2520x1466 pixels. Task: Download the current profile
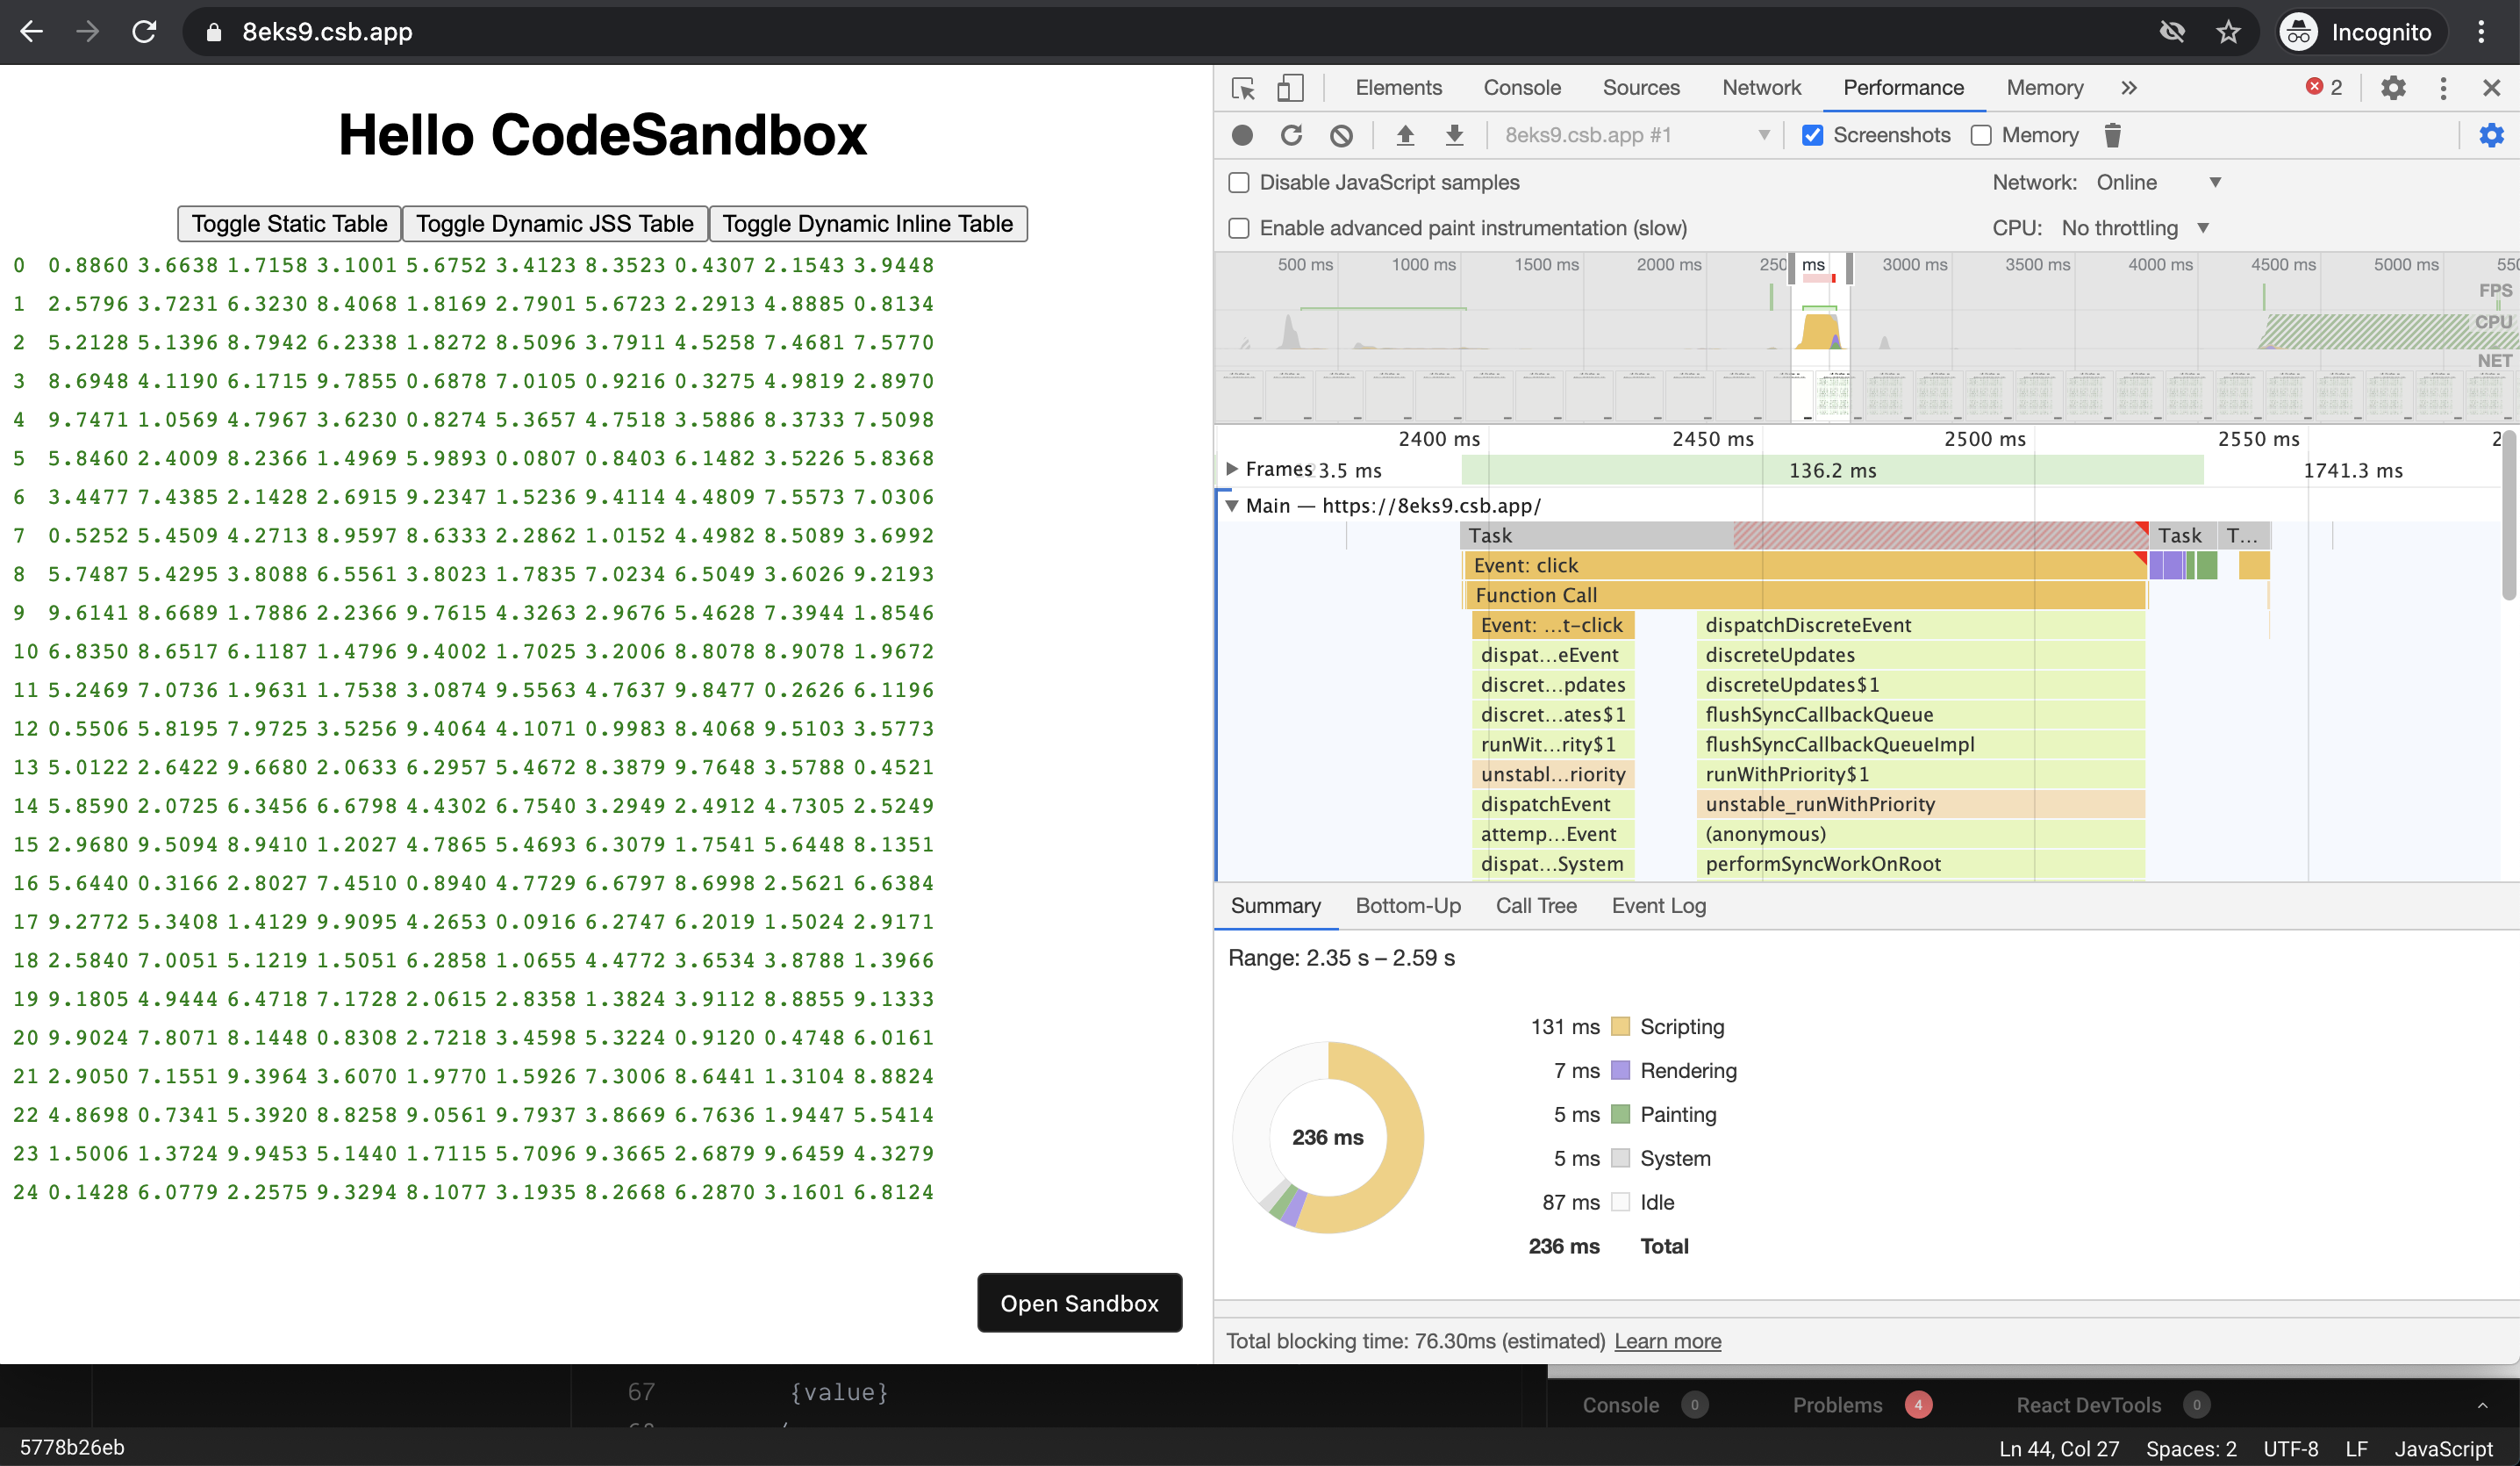(1454, 135)
